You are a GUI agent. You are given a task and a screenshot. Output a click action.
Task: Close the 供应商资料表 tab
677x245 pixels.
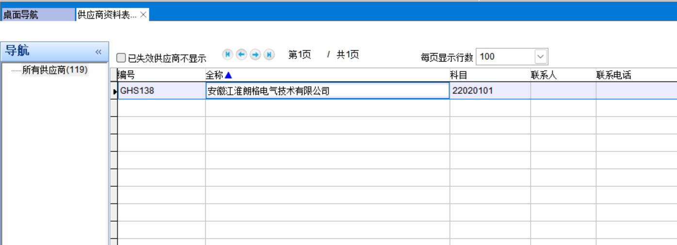tap(143, 15)
